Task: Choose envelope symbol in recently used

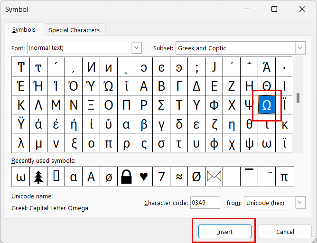Action: [214, 177]
